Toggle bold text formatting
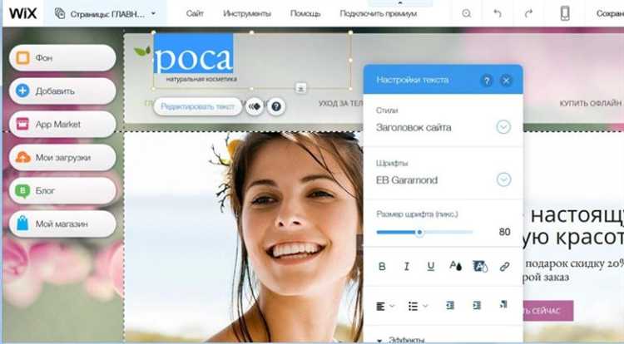Viewport: 624px width, 344px height. click(x=382, y=267)
